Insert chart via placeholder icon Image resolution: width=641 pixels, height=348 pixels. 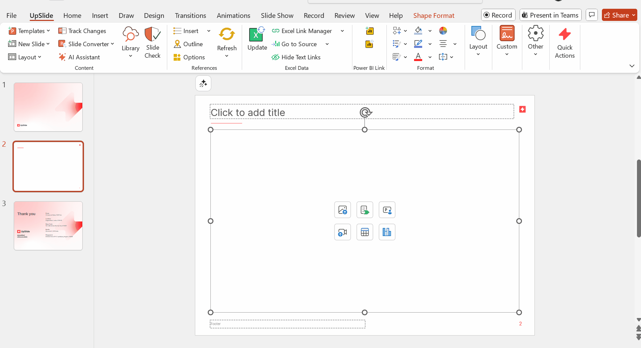tap(387, 232)
